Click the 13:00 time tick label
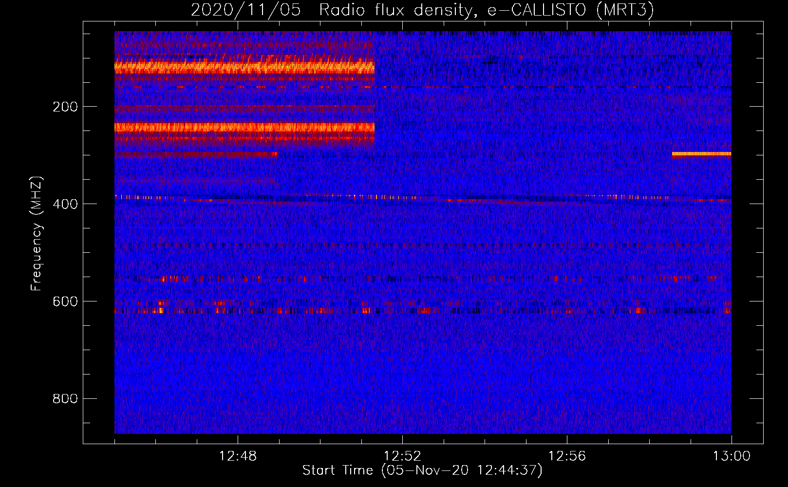The width and height of the screenshot is (788, 487). point(732,456)
